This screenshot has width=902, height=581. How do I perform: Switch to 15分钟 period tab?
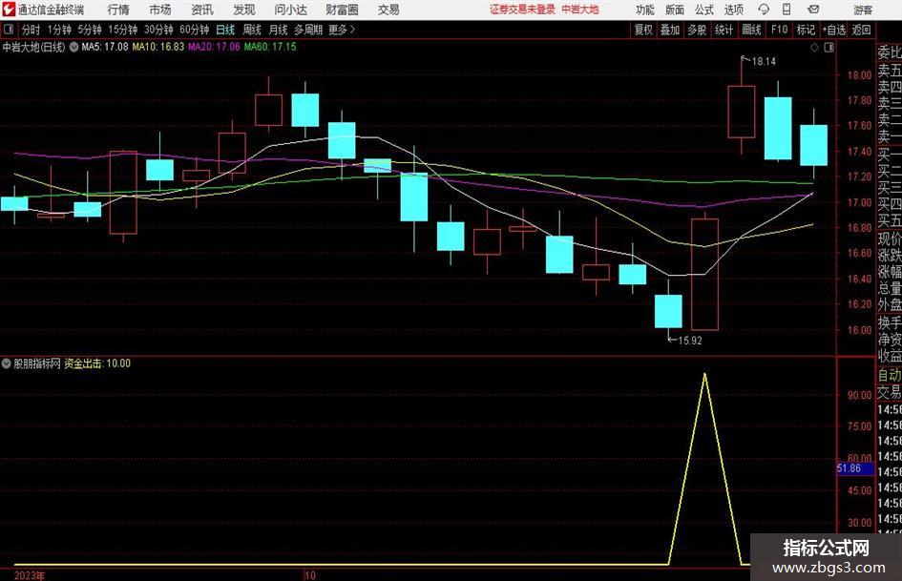(123, 30)
